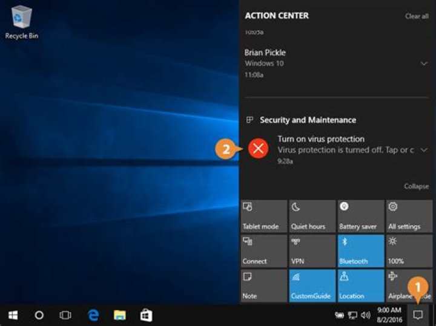The width and height of the screenshot is (436, 326).
Task: Click the ACTION CENTER title
Action: pos(277,16)
